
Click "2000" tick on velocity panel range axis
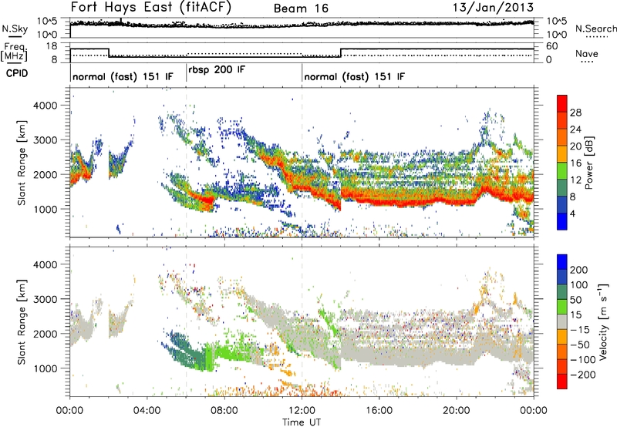pos(45,334)
